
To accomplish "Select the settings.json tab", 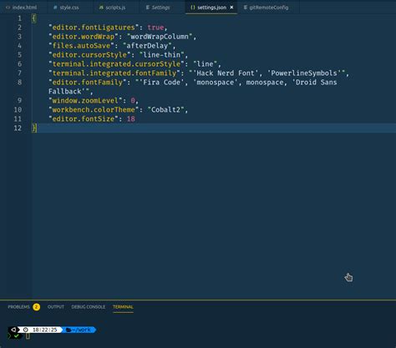I will [x=211, y=8].
